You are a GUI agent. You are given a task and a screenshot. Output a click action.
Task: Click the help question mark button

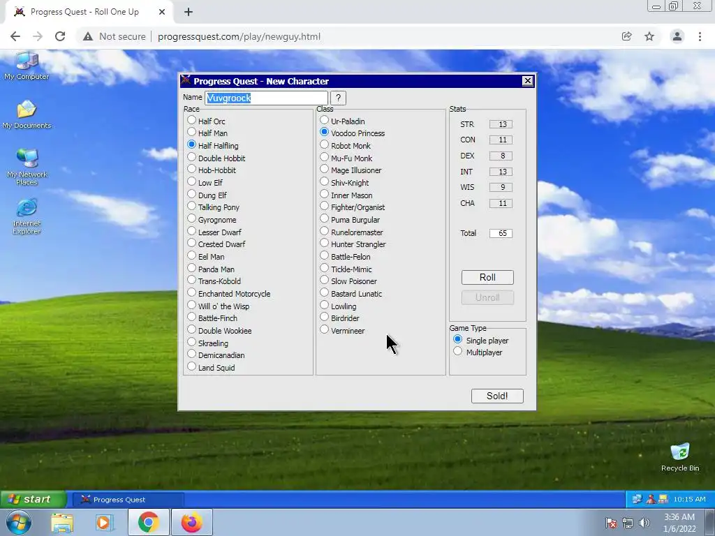click(x=338, y=98)
